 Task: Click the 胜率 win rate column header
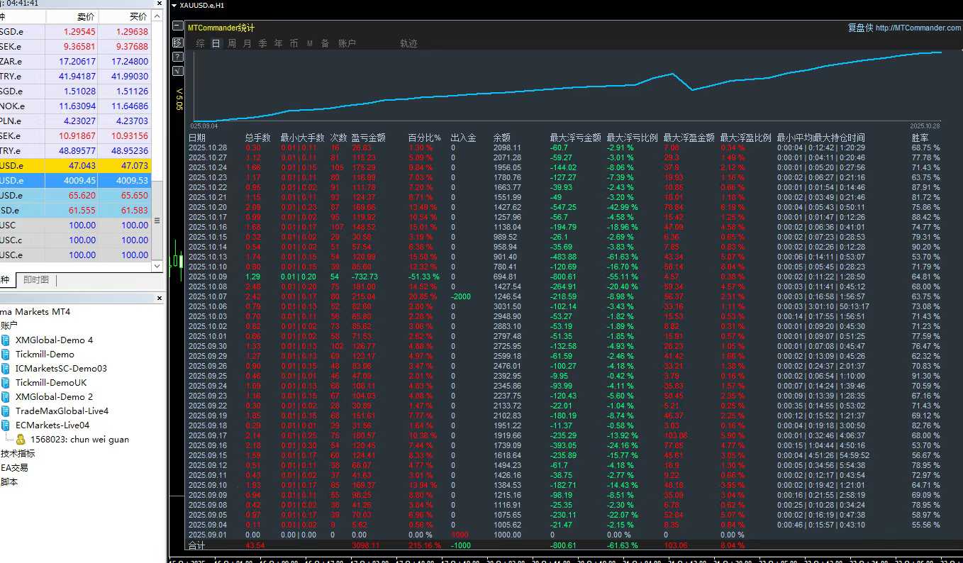920,138
